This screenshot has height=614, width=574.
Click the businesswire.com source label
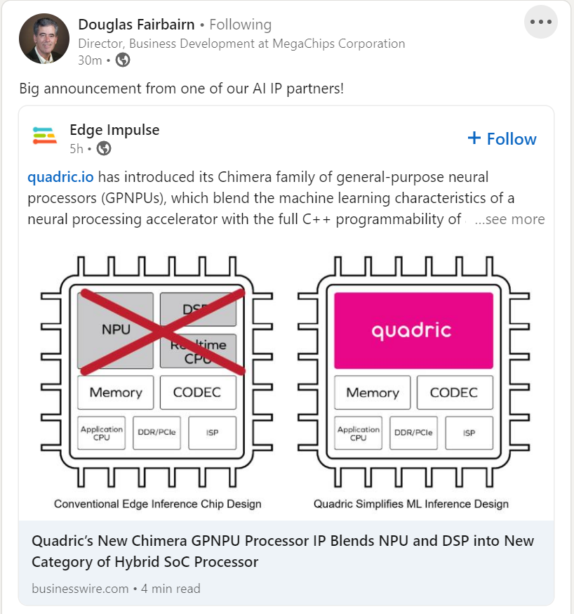(x=80, y=589)
